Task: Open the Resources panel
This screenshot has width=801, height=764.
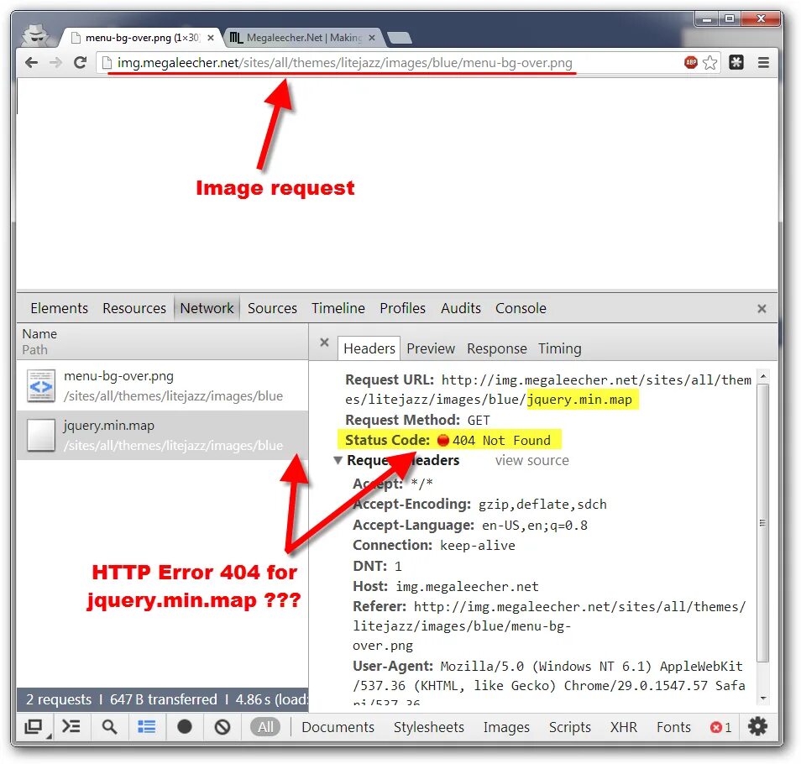Action: point(134,308)
